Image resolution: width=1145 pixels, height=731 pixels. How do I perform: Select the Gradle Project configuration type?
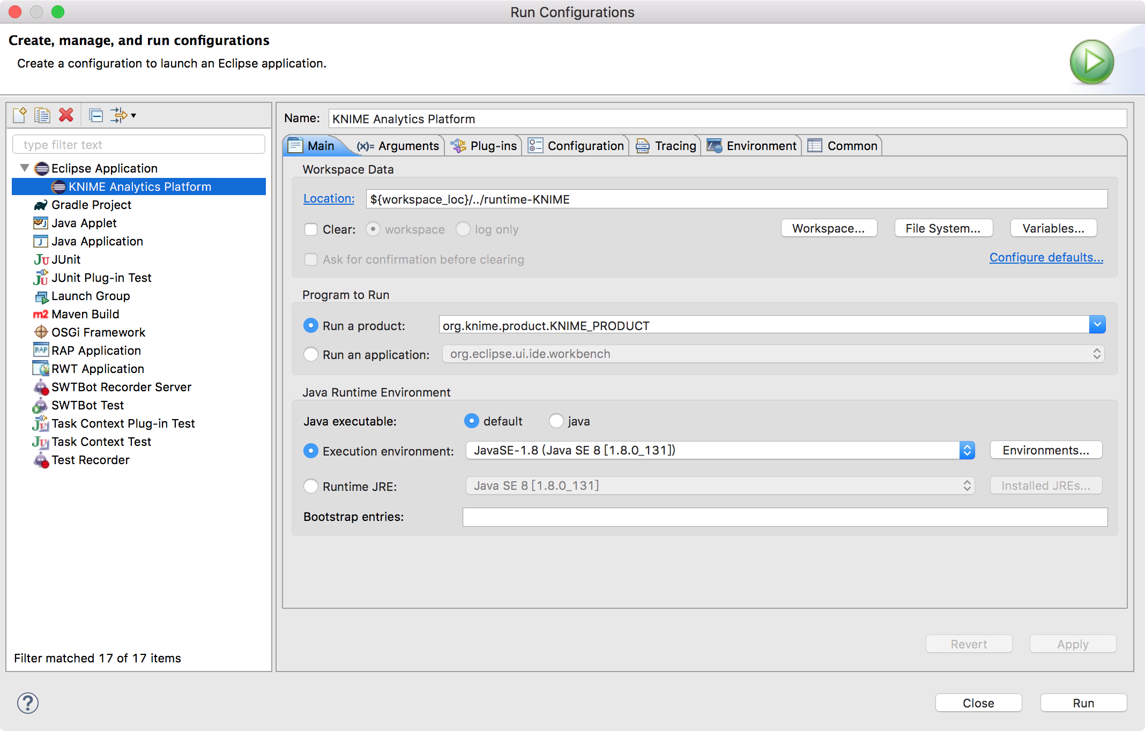91,205
